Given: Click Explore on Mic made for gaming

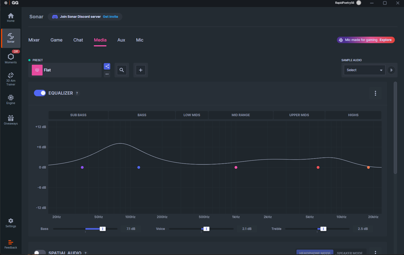Looking at the screenshot, I should pyautogui.click(x=385, y=40).
